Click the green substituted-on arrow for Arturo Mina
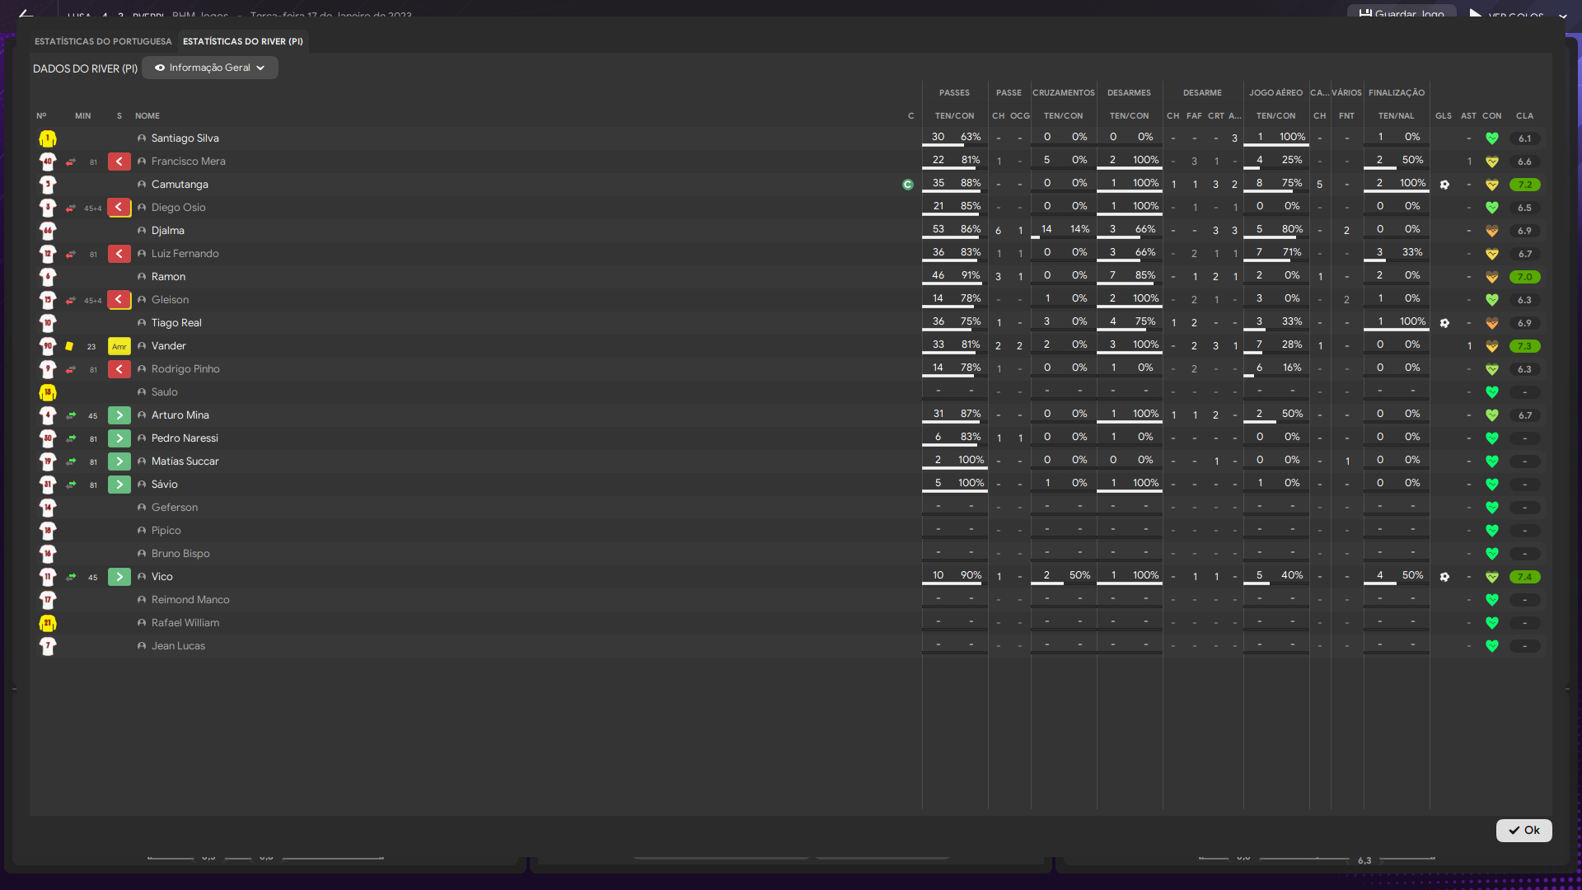1582x890 pixels. tap(119, 415)
